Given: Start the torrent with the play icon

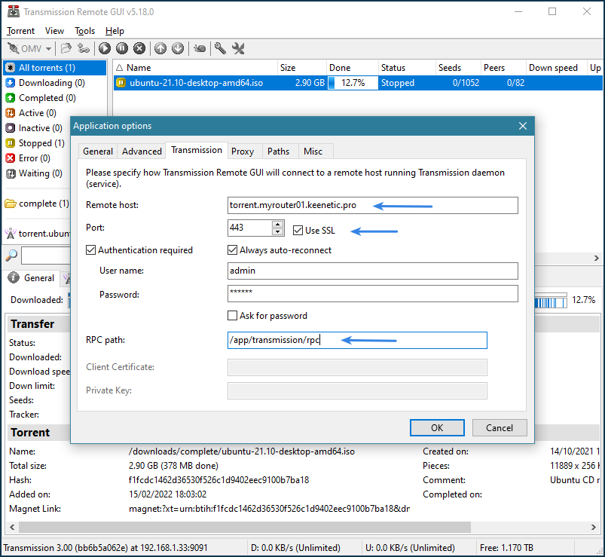Looking at the screenshot, I should point(105,49).
